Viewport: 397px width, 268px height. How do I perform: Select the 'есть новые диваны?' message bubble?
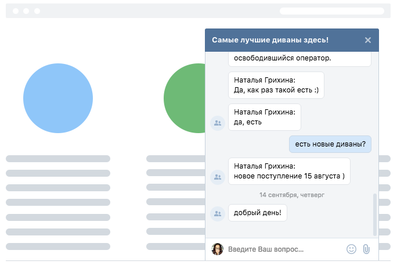330,144
